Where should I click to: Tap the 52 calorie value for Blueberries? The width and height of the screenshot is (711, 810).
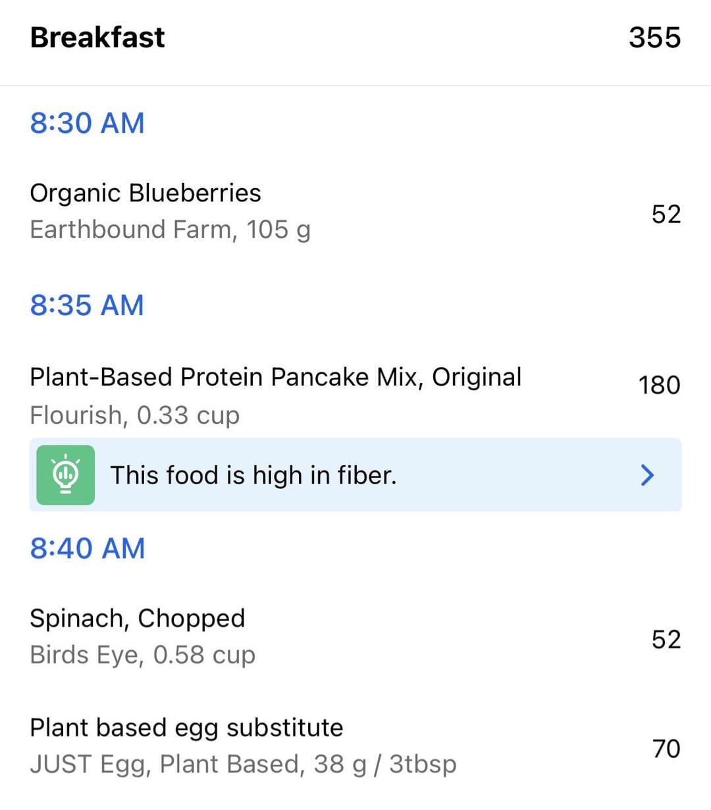[x=666, y=215]
